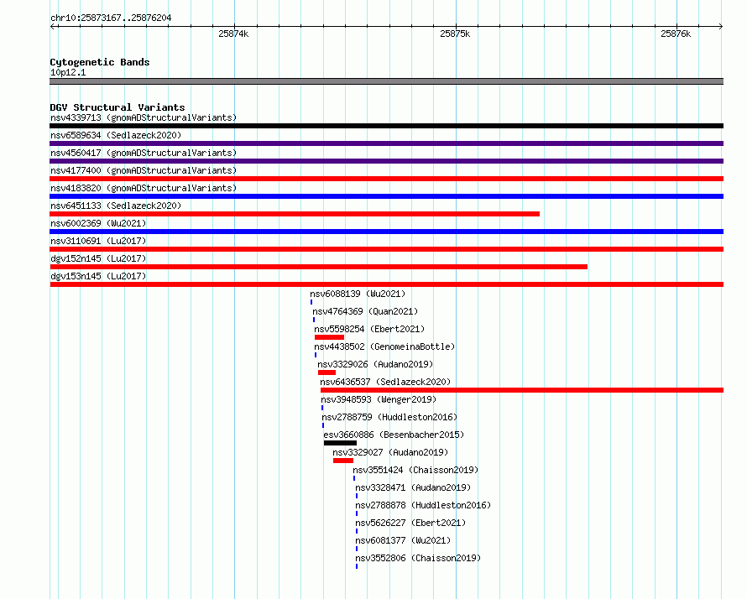Click the purple bar under nsv4560417

tap(386, 161)
